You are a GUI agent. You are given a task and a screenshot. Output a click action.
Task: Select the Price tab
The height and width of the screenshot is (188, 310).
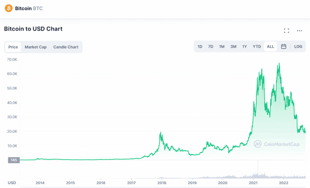[x=13, y=47]
